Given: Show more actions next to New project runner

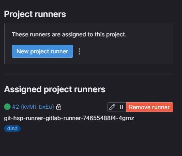Looking at the screenshot, I should (79, 51).
